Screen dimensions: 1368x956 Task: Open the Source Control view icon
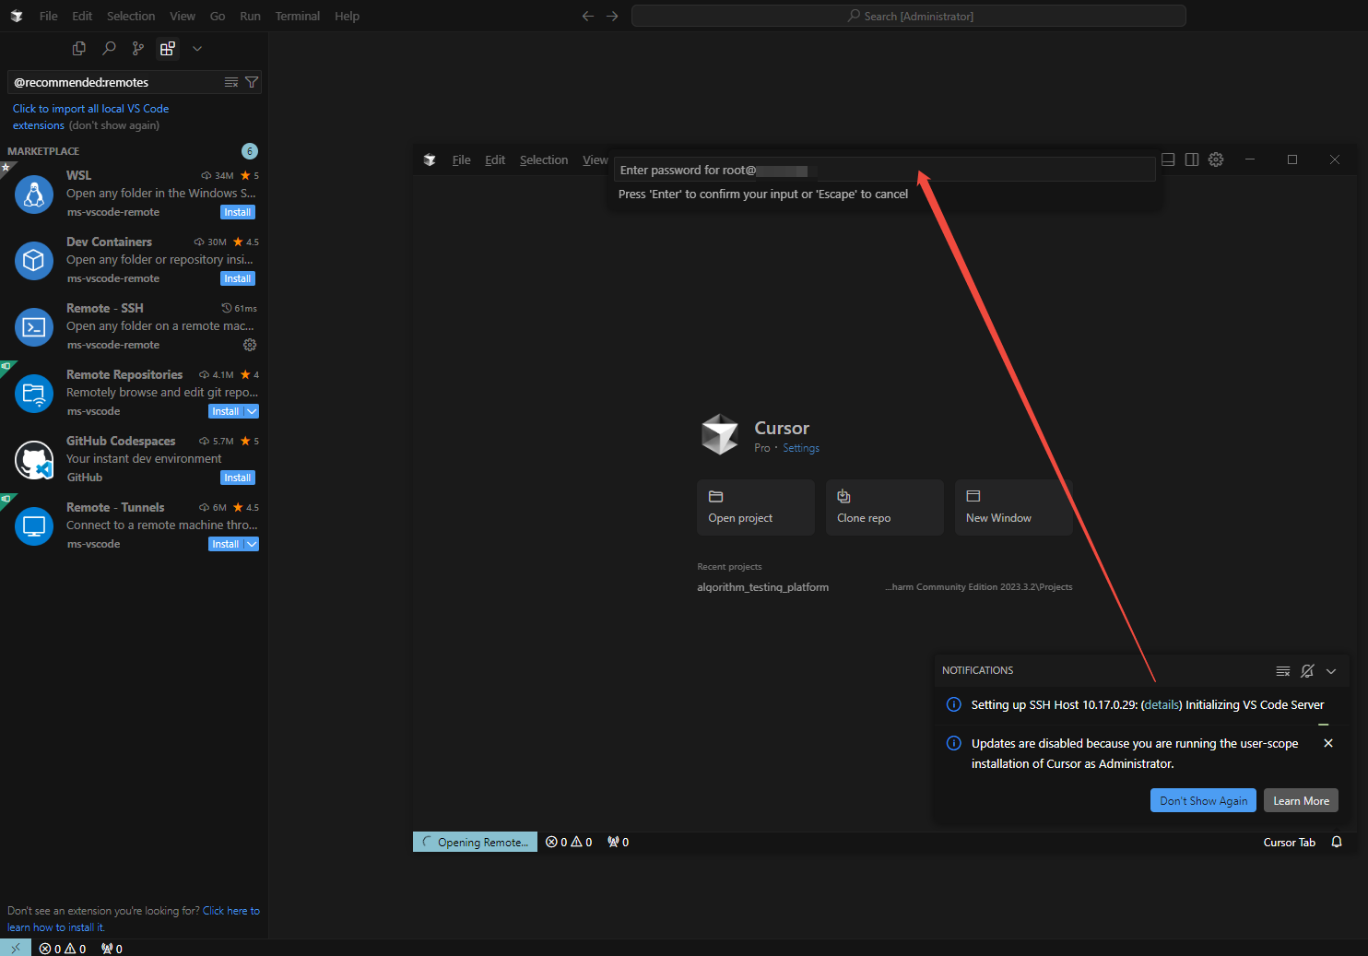click(138, 48)
